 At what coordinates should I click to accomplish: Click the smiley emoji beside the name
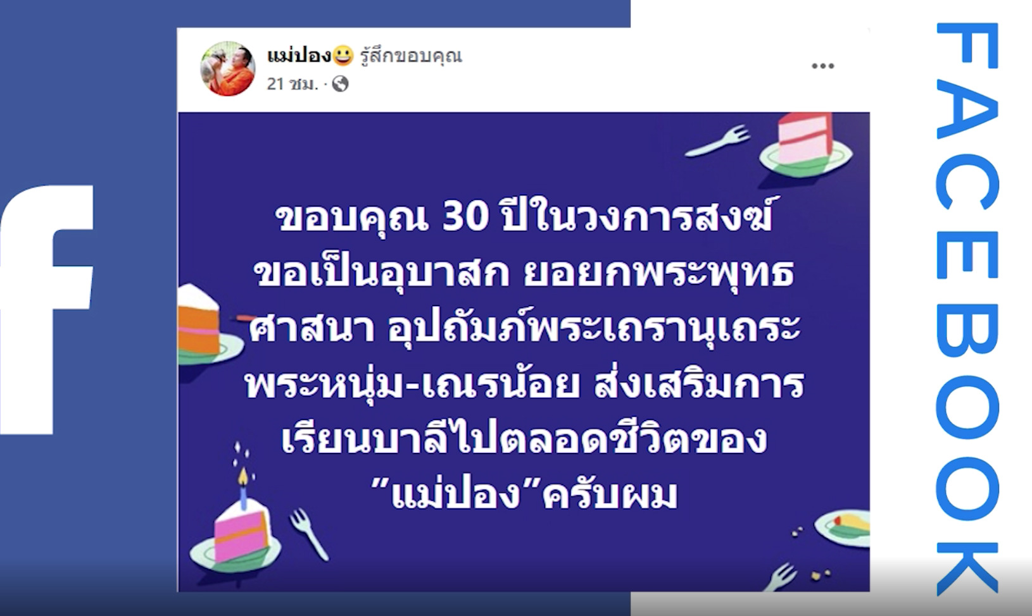[343, 56]
